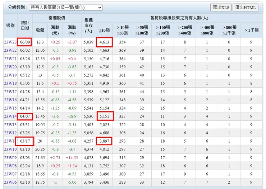This screenshot has width=266, height=189.
Task: Click the >10張 ≤50張 column header
Action: tap(122, 30)
